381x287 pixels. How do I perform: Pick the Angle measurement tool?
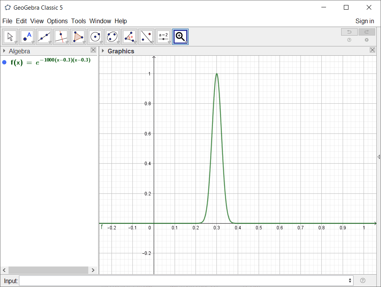point(129,37)
